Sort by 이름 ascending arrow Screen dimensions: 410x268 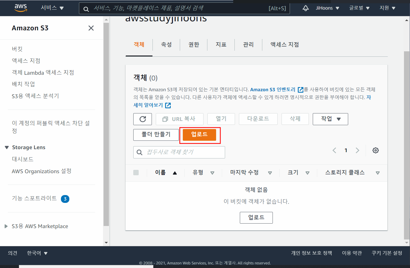pos(175,173)
